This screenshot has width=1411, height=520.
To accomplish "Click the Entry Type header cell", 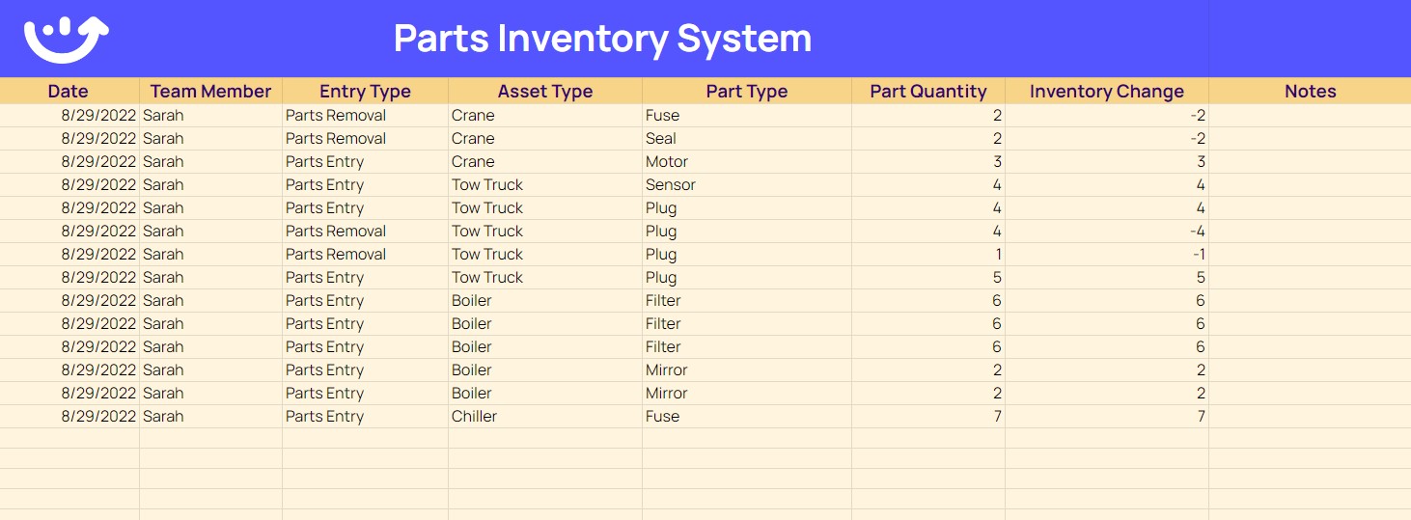I will click(365, 92).
